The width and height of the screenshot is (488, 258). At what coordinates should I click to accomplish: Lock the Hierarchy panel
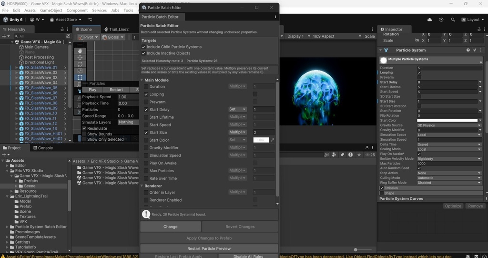[62, 29]
